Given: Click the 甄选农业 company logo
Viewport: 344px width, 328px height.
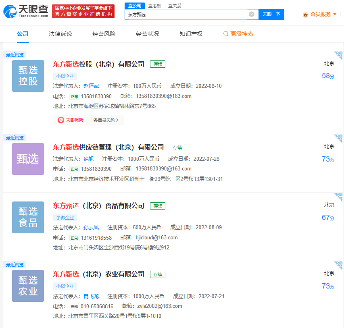Looking at the screenshot, I should tap(28, 286).
